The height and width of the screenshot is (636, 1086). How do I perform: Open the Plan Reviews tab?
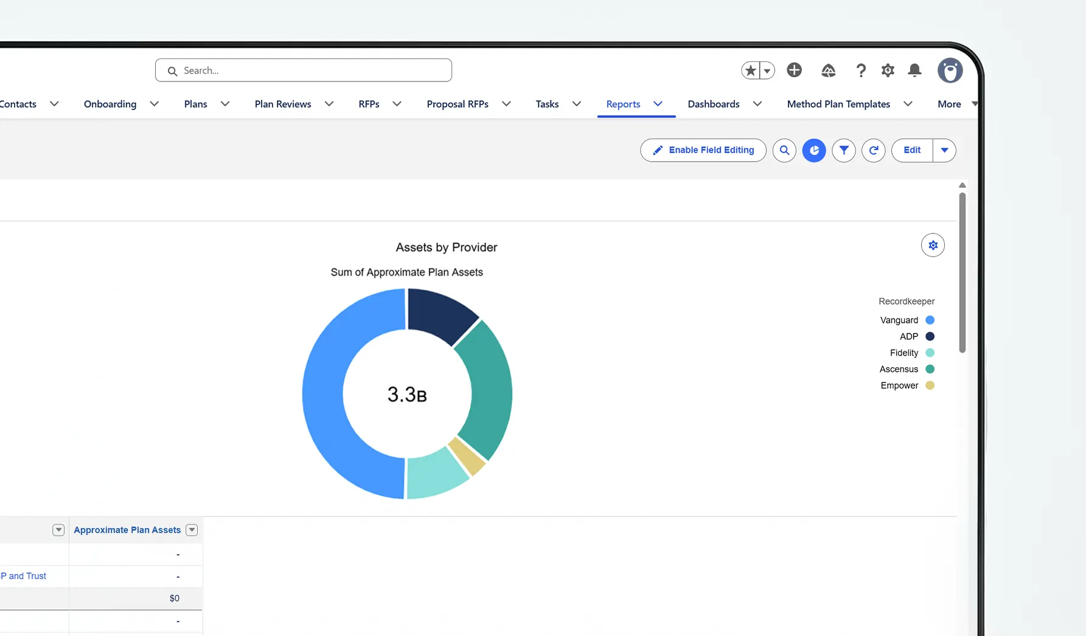(x=283, y=104)
